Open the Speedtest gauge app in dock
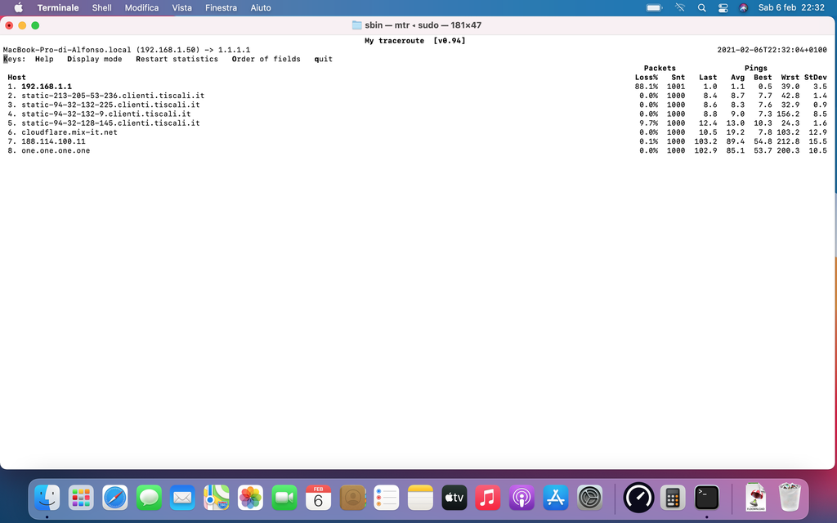Image resolution: width=837 pixels, height=523 pixels. point(638,496)
